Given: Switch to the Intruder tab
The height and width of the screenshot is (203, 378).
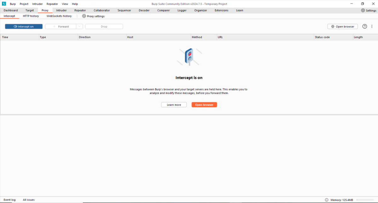Looking at the screenshot, I should 61,10.
